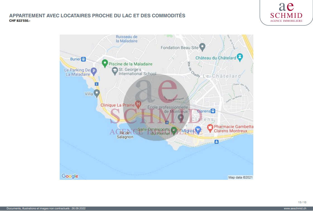313x211 pixels.
Task: Click the ae Schmid agency logo
Action: point(286,13)
